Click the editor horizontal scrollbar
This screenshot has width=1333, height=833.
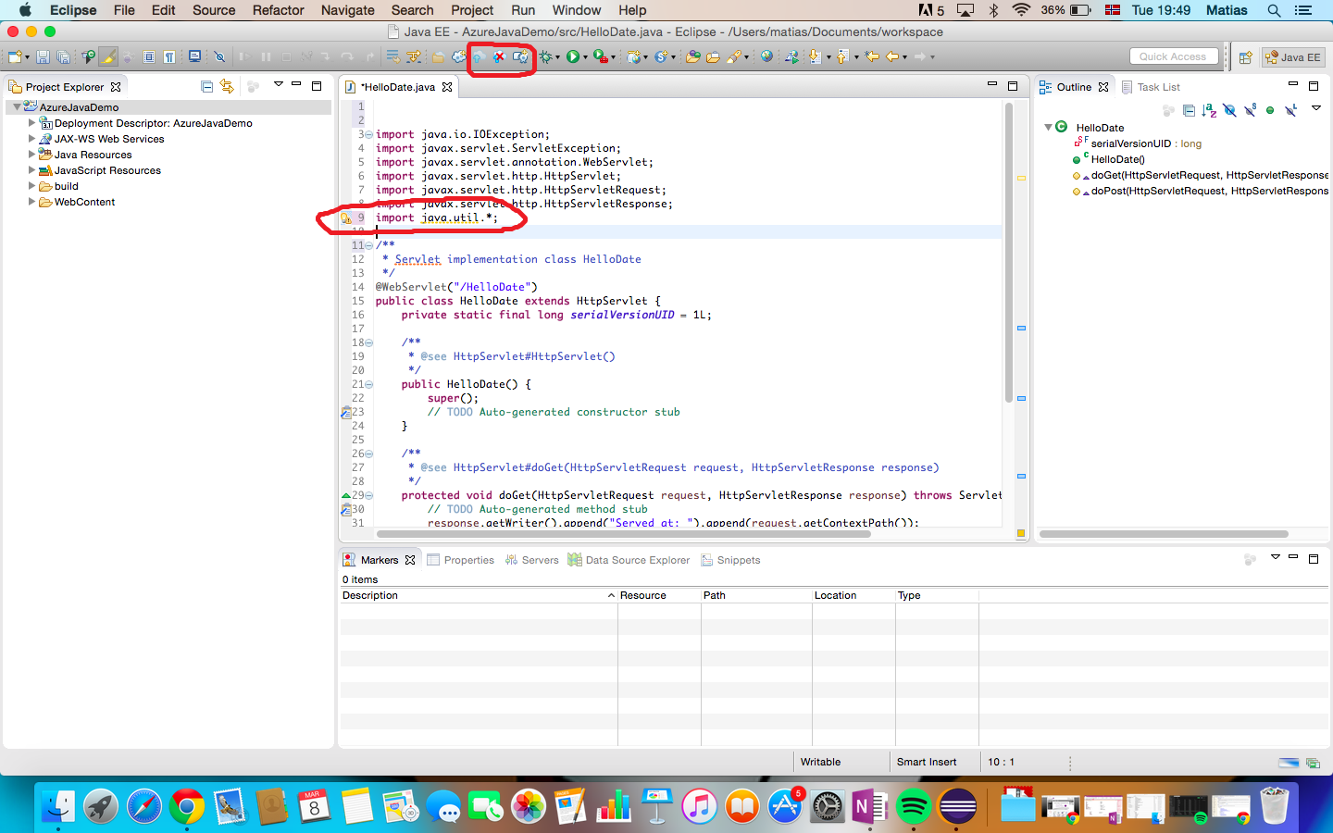(623, 534)
